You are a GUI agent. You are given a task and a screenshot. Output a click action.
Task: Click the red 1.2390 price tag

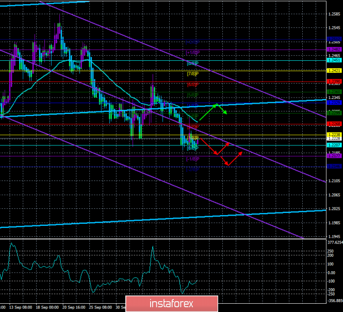pos(334,81)
